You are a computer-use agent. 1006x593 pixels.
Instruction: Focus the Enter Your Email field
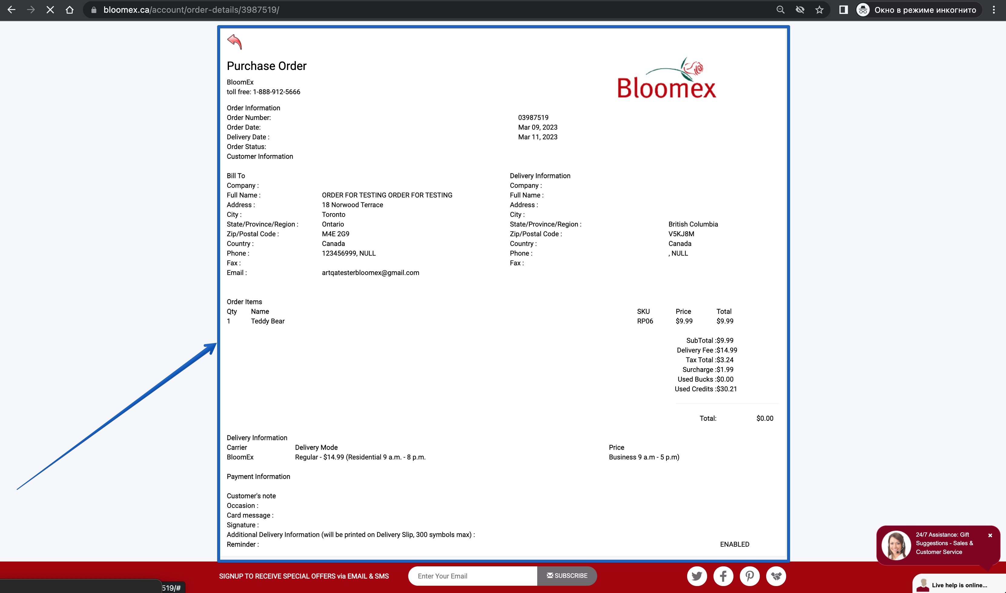click(x=473, y=576)
